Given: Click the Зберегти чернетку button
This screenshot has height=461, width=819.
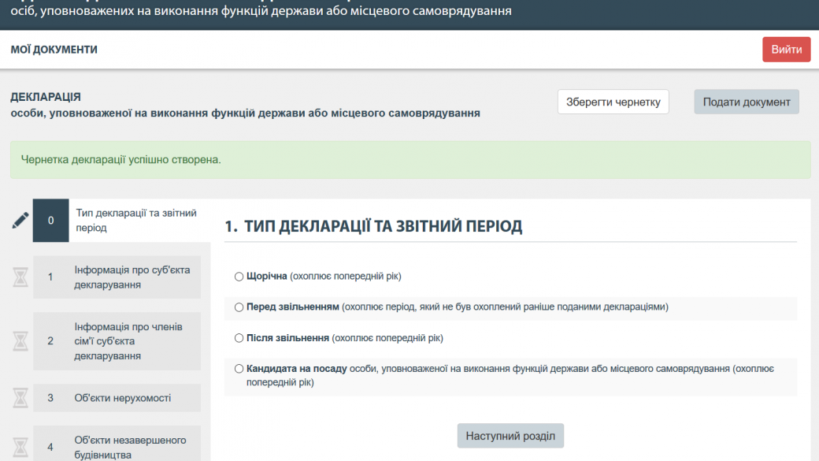Looking at the screenshot, I should (x=613, y=102).
